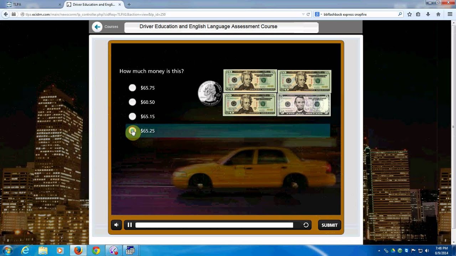
Task: Open the TeamViewer tray icon
Action: [406, 251]
